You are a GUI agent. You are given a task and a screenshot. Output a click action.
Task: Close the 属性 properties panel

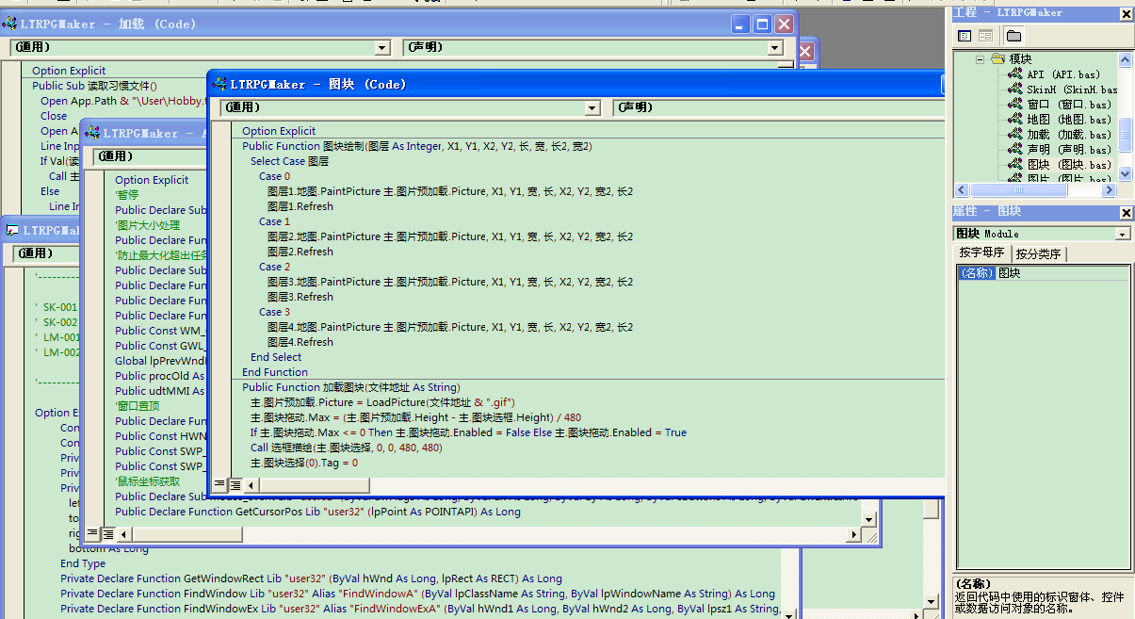(x=1126, y=212)
